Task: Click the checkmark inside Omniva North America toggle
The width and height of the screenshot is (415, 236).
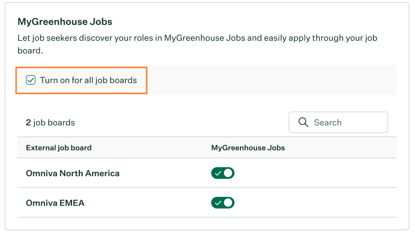Action: click(x=218, y=174)
